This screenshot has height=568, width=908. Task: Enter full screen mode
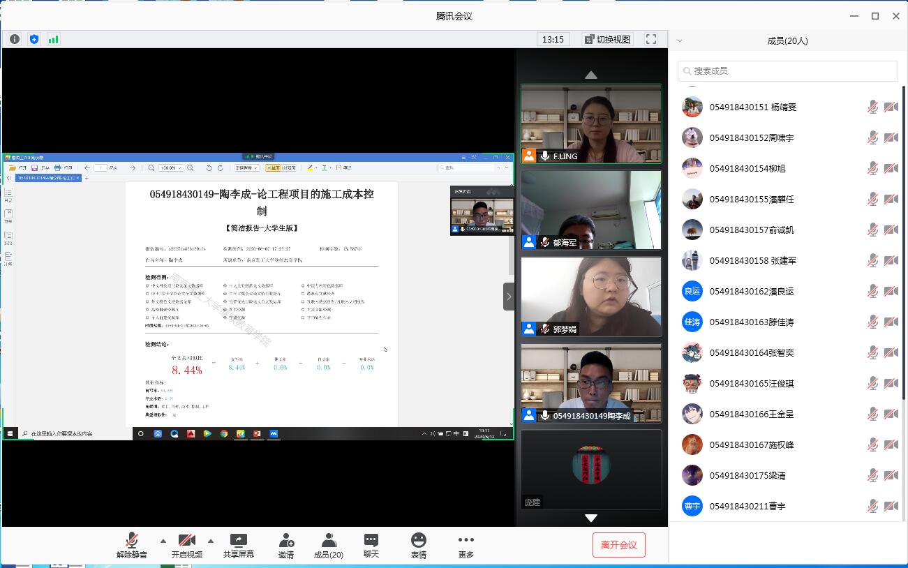pos(650,39)
